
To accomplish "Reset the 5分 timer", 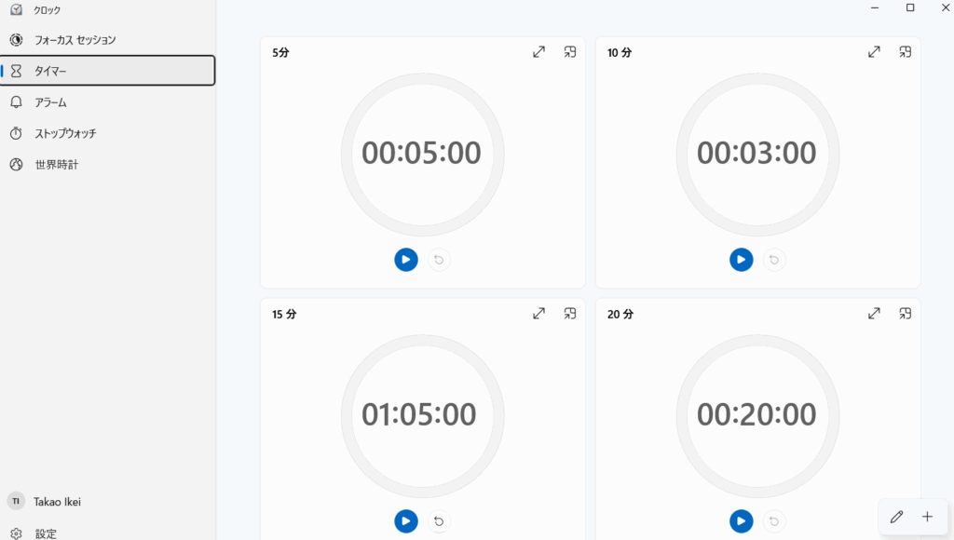I will tap(439, 260).
